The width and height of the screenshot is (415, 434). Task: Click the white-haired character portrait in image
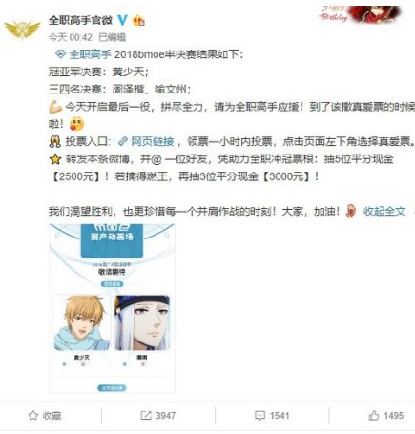[x=142, y=323]
